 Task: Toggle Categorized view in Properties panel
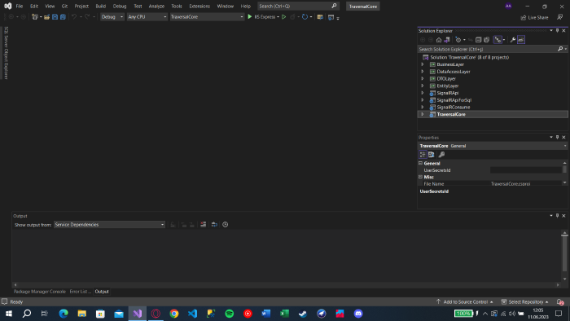tap(423, 155)
